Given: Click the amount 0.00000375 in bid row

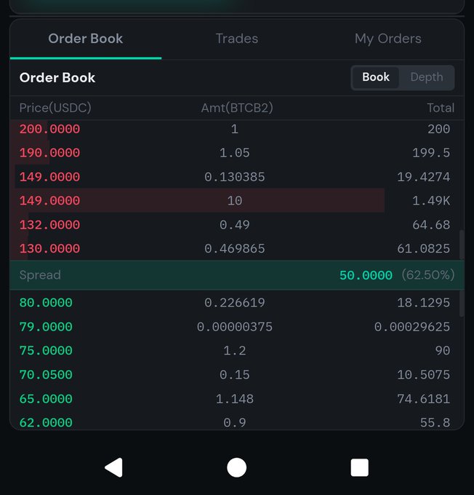Looking at the screenshot, I should click(x=235, y=327).
